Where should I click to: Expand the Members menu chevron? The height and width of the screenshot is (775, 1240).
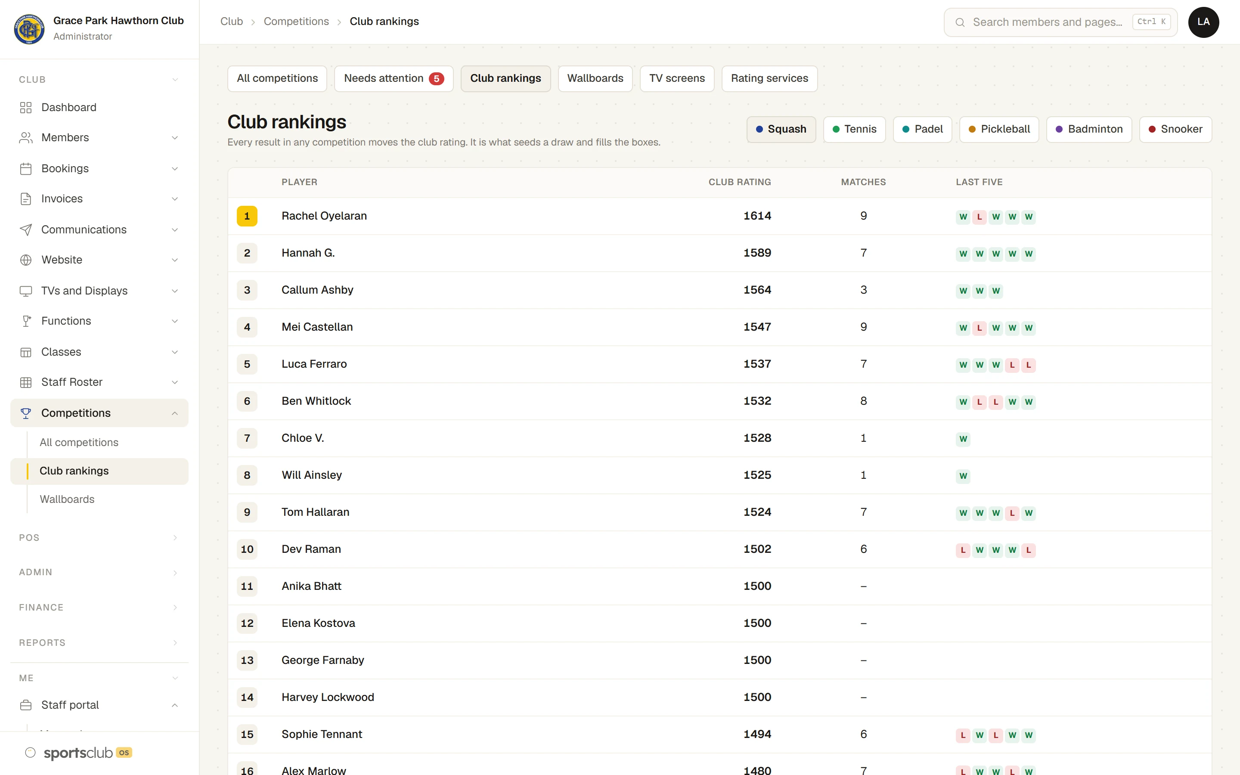point(175,137)
